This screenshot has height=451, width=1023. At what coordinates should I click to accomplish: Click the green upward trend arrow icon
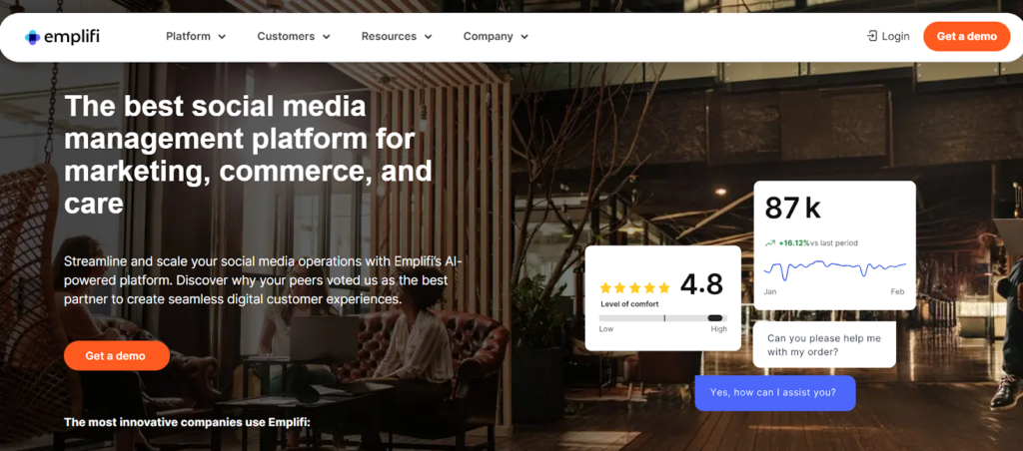pyautogui.click(x=769, y=243)
